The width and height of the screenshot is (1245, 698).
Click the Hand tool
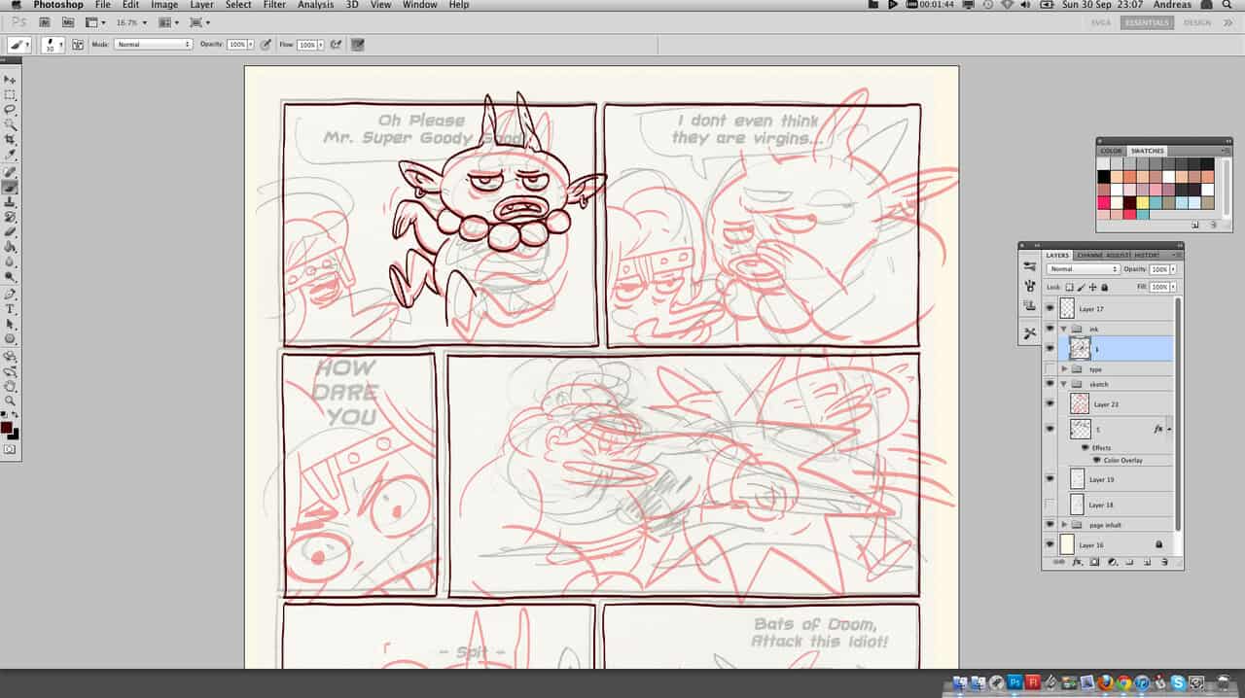pyautogui.click(x=10, y=385)
